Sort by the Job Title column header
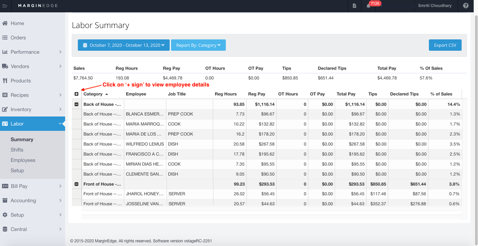 [177, 94]
